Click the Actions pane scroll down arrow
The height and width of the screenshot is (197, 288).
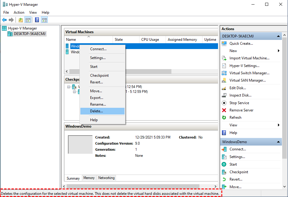[285, 187]
